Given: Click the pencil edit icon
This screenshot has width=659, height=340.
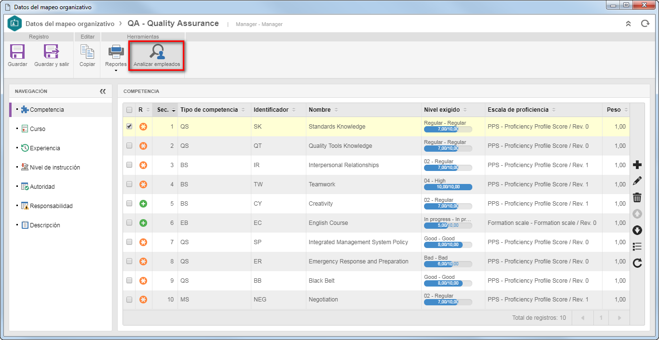Looking at the screenshot, I should pyautogui.click(x=637, y=181).
